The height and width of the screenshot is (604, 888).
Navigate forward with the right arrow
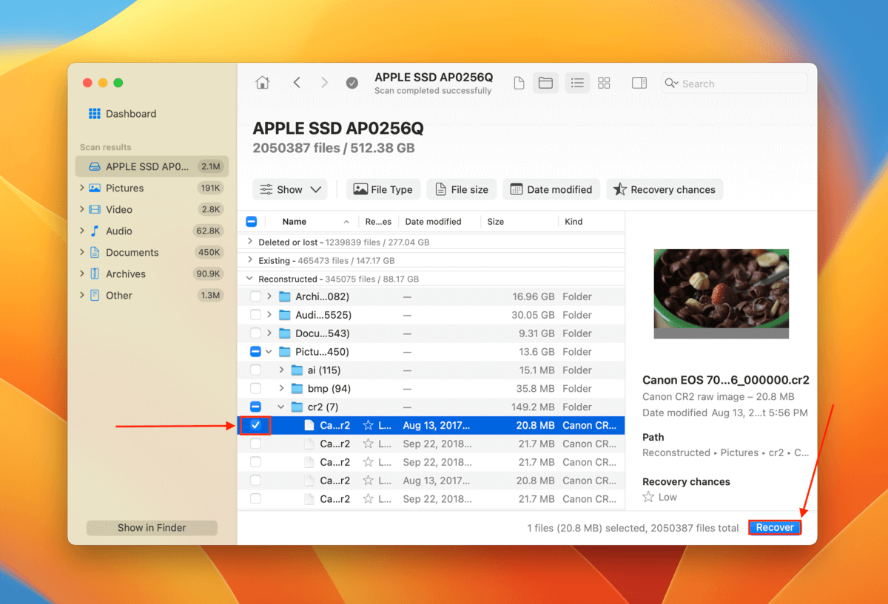(324, 83)
